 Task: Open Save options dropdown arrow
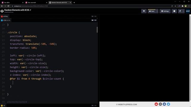(157, 11)
